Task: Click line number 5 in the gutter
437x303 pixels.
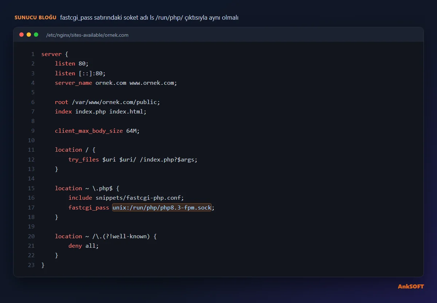Action: pyautogui.click(x=33, y=92)
